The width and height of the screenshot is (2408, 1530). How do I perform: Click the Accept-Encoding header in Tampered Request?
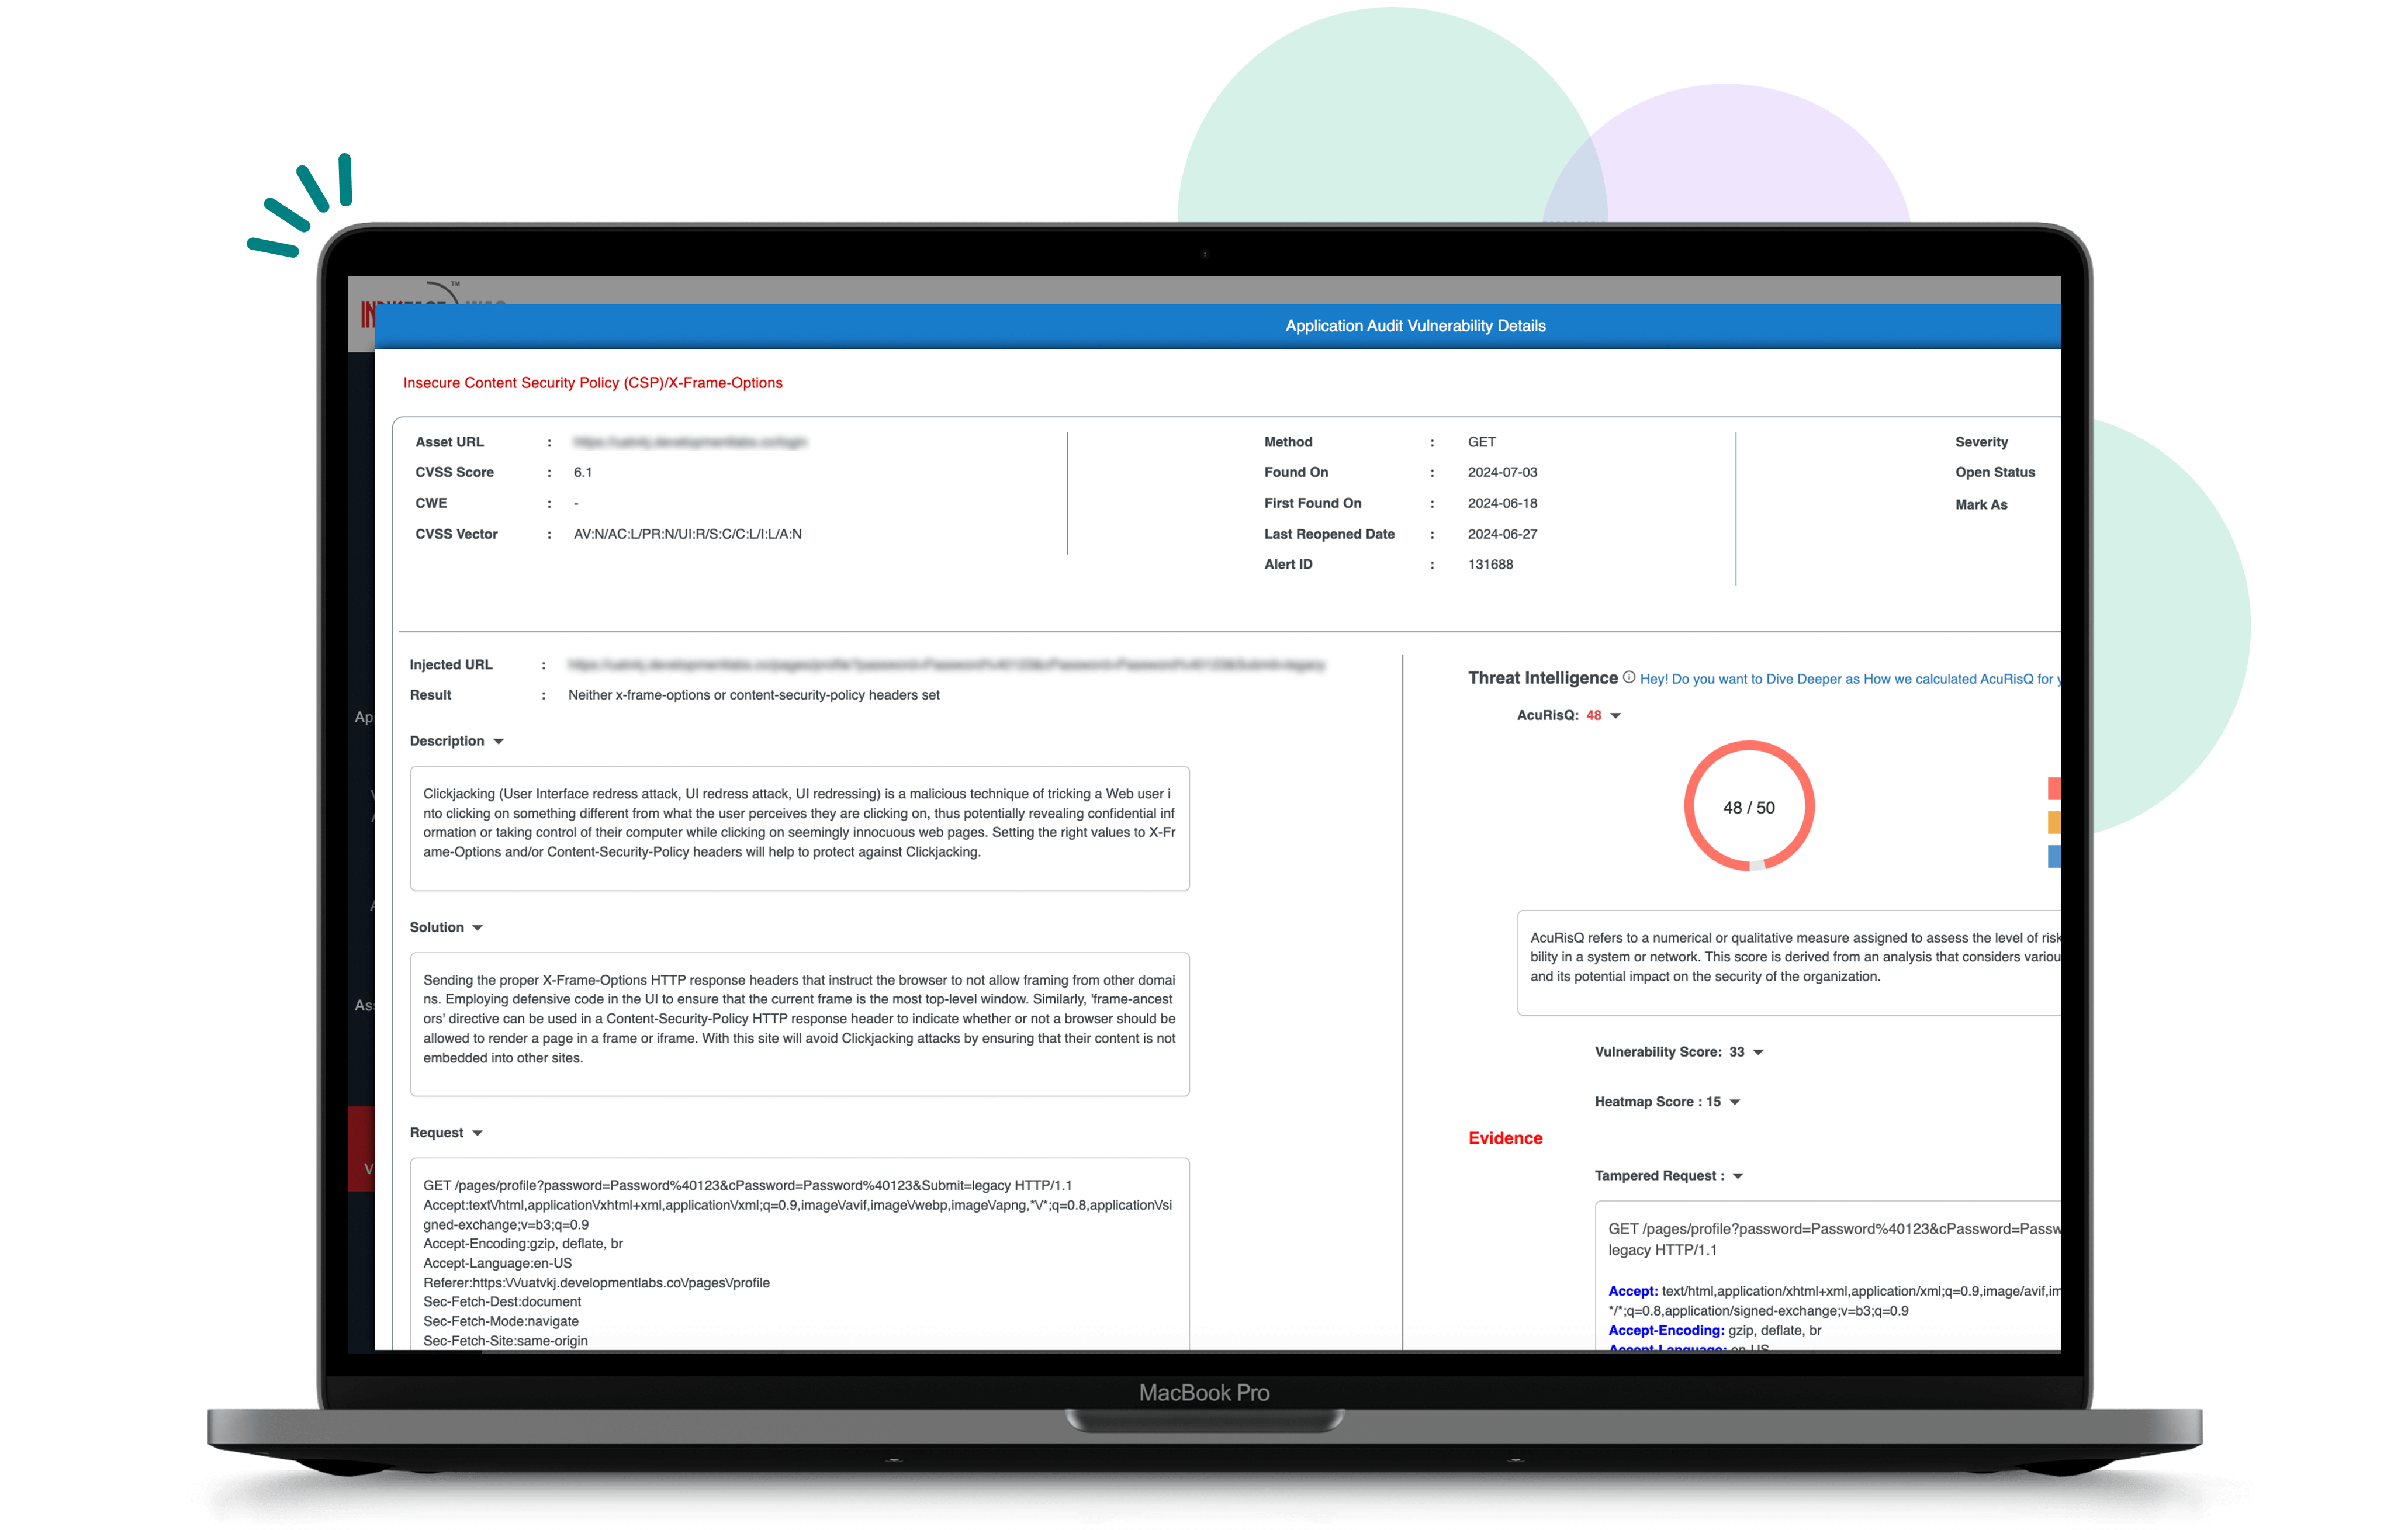[x=1666, y=1330]
